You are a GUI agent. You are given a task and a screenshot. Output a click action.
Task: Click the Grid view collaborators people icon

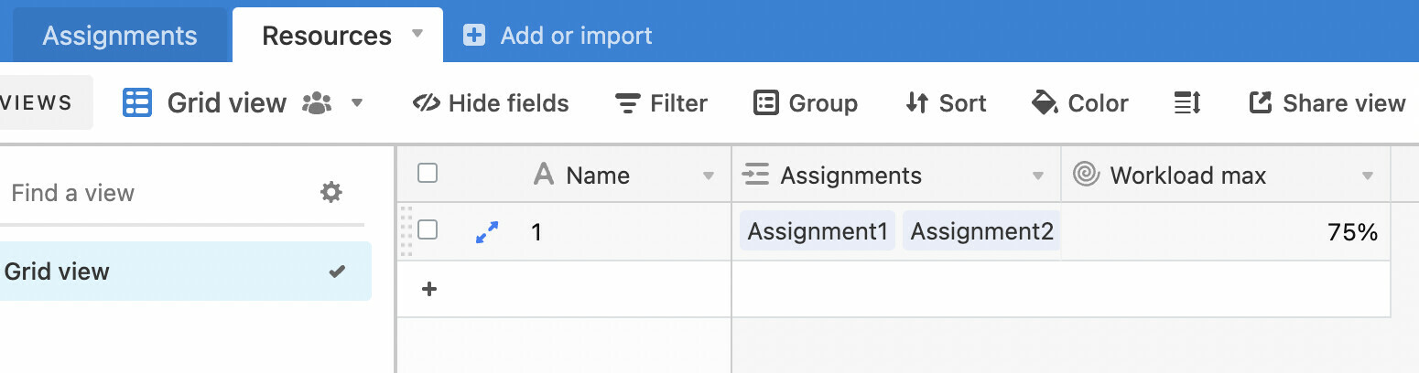[x=317, y=103]
